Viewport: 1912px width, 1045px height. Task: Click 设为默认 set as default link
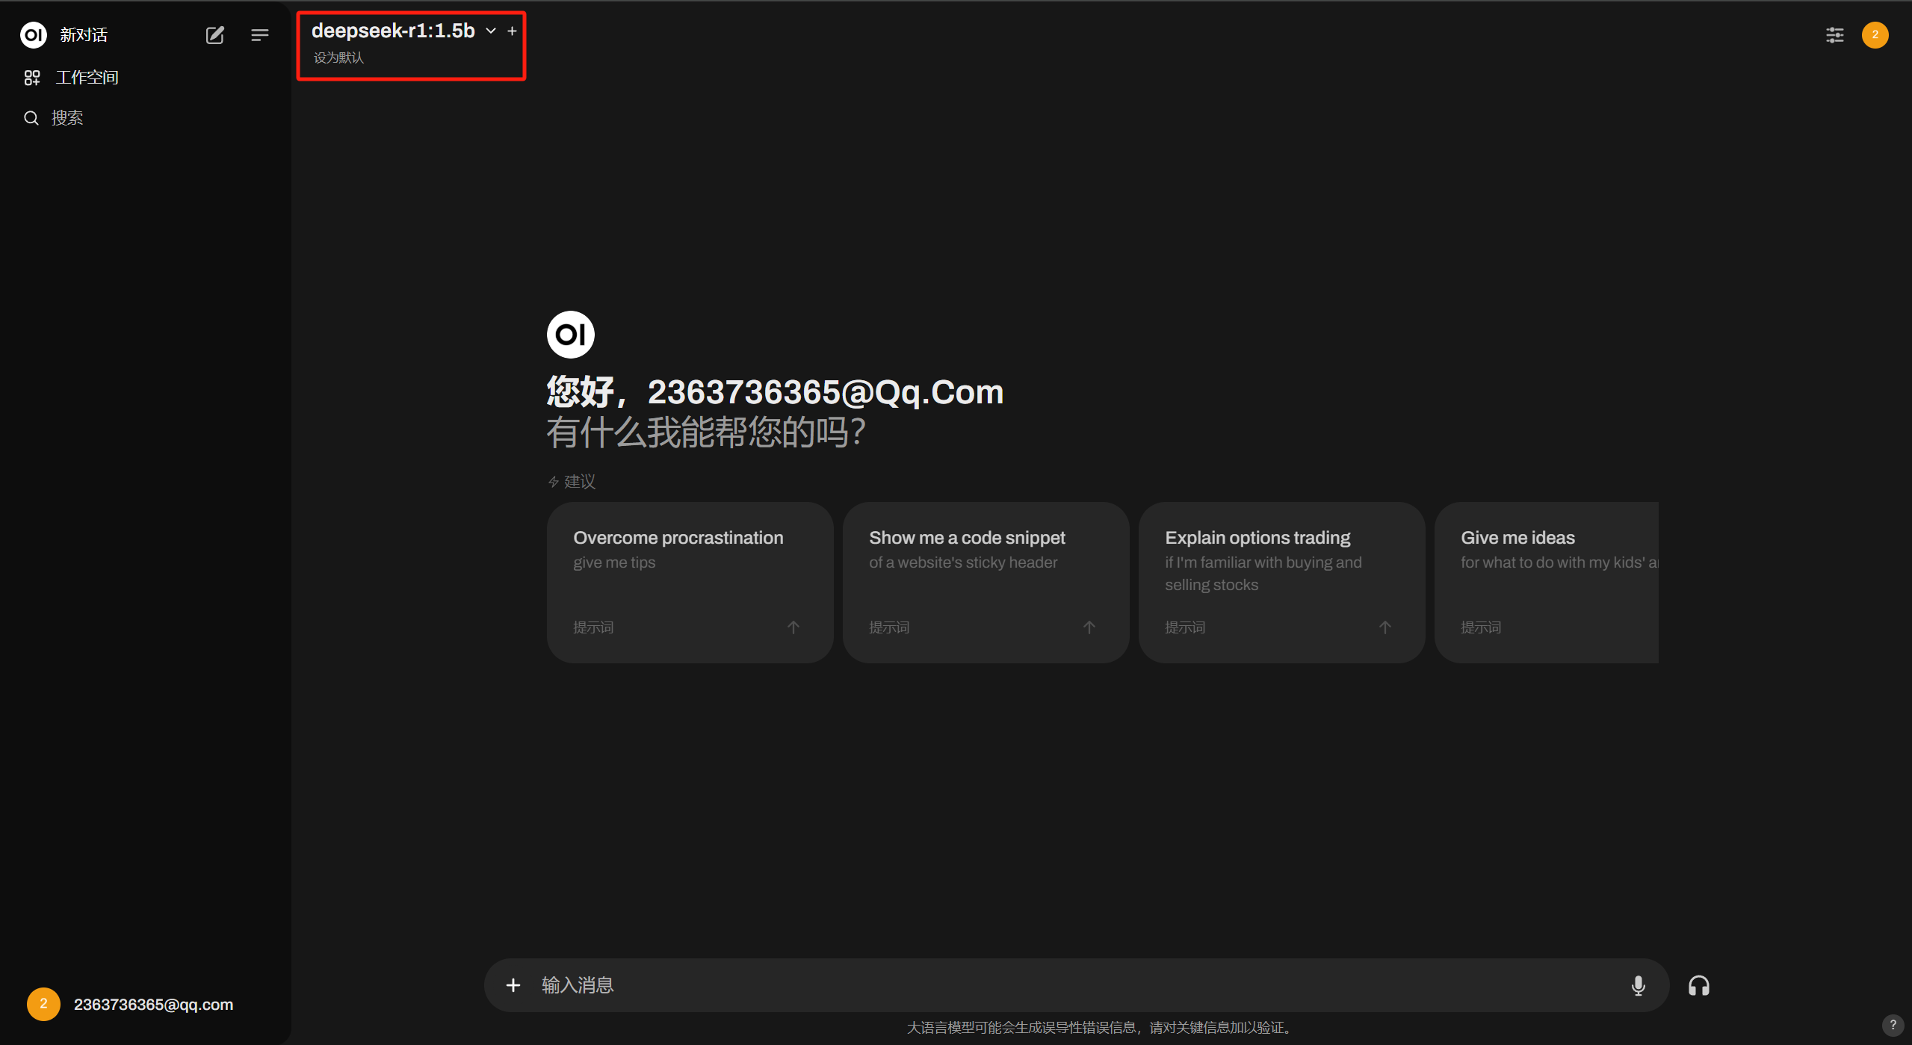(338, 58)
